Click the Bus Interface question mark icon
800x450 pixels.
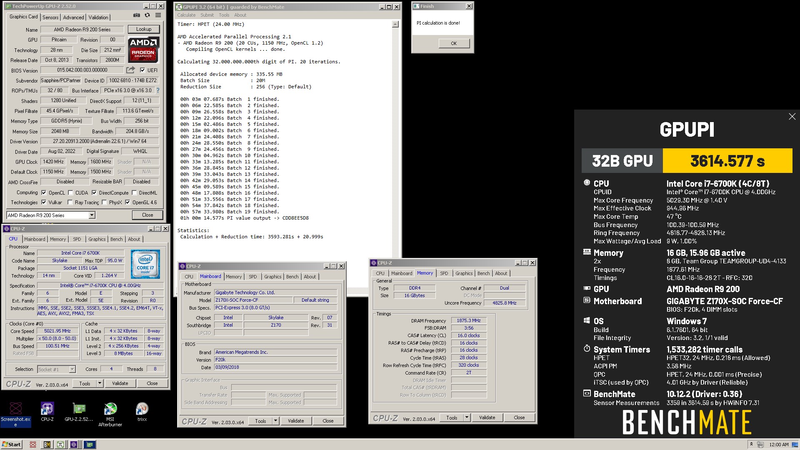(x=158, y=90)
